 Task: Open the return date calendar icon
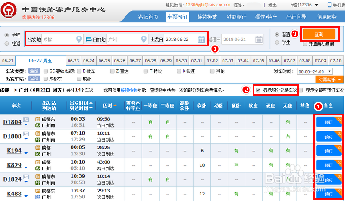[x=259, y=39]
